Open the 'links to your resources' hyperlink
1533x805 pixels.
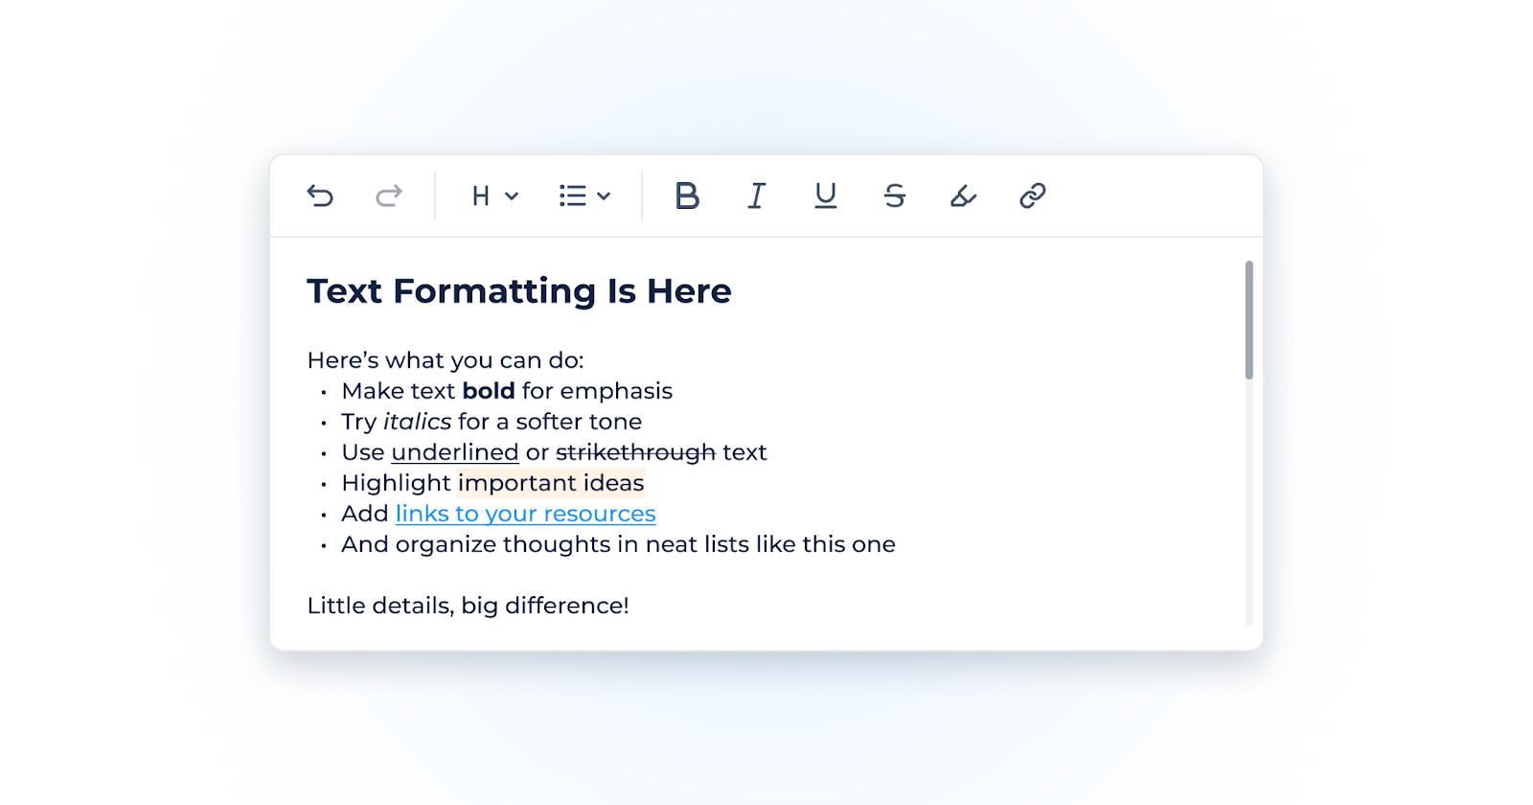[x=525, y=515]
